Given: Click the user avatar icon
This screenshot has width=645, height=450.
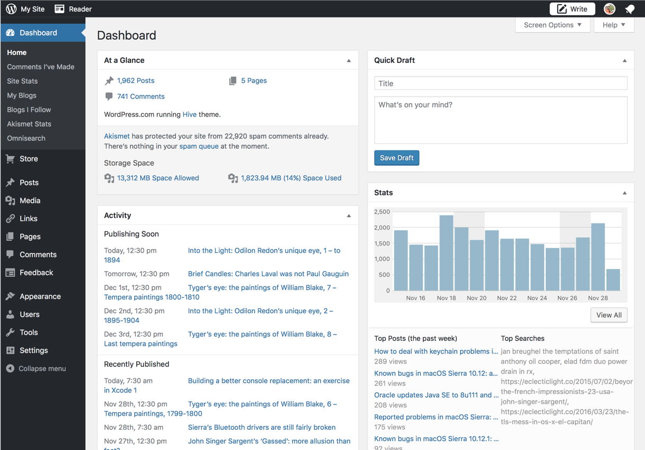Looking at the screenshot, I should click(609, 9).
